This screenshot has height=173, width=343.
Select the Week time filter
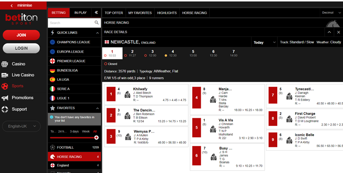[x=86, y=131]
